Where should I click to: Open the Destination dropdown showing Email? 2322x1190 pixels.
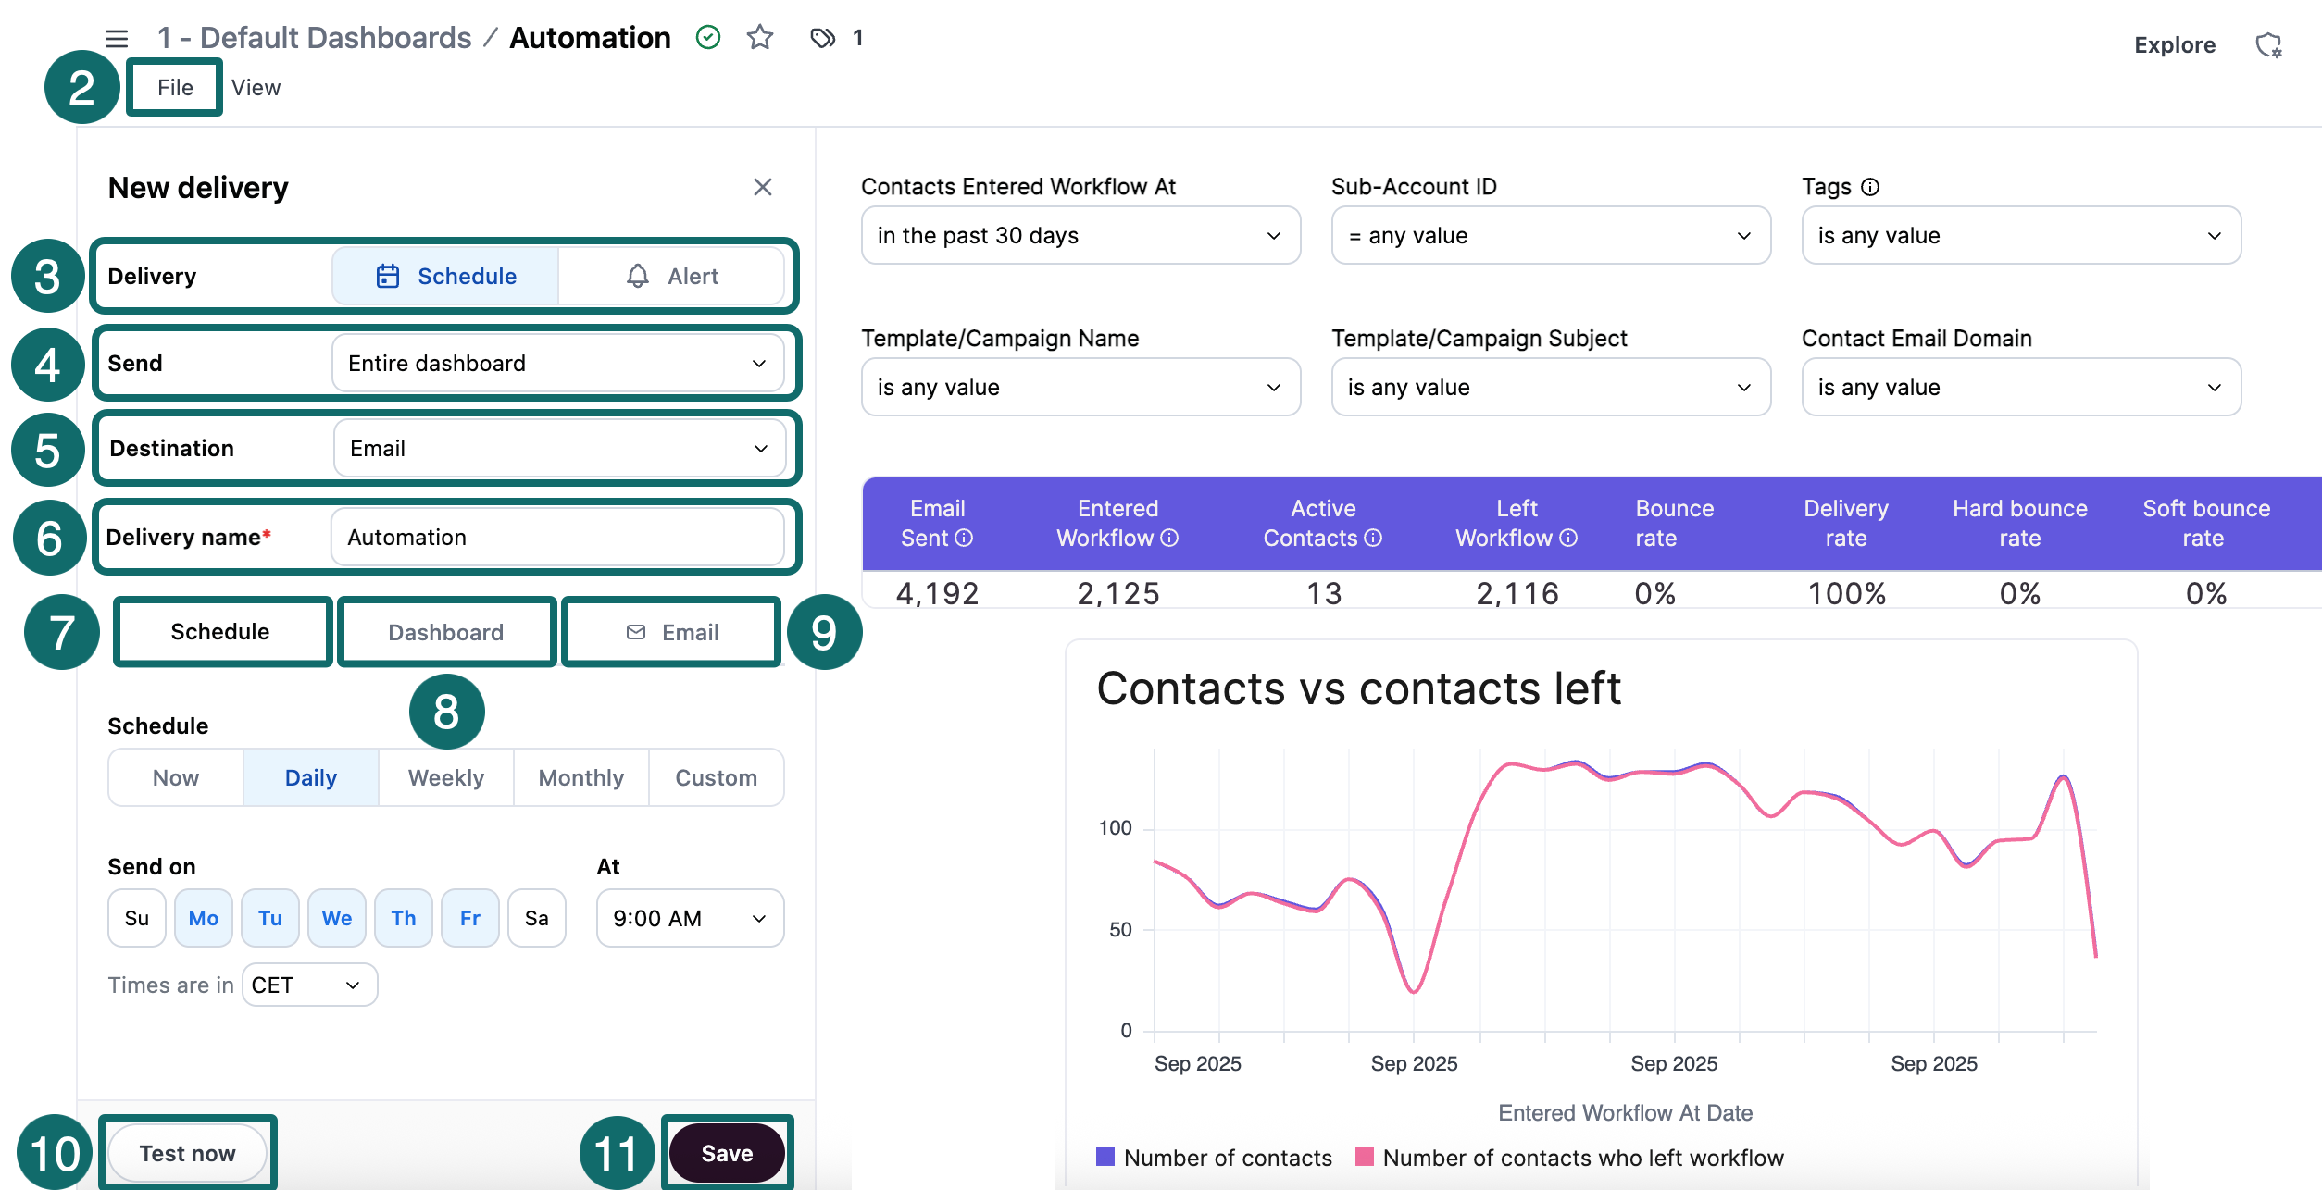(559, 448)
